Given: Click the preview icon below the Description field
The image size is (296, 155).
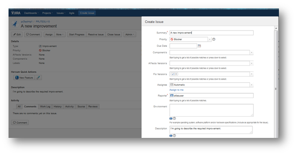Looking at the screenshot, I should point(171,135).
